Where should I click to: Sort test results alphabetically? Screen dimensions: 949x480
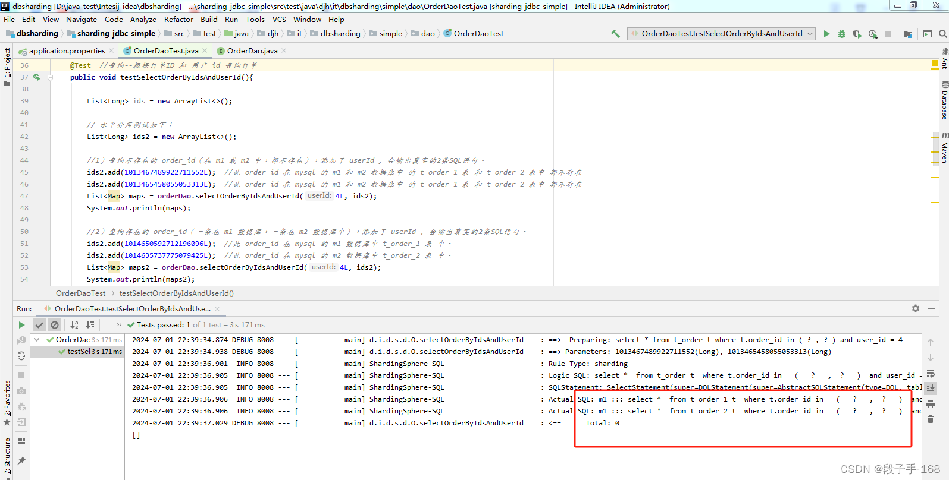(74, 325)
